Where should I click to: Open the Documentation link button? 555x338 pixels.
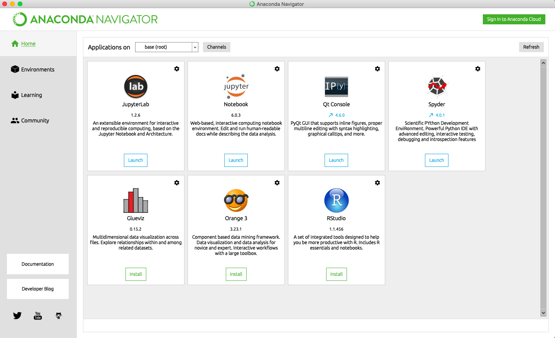click(x=38, y=264)
